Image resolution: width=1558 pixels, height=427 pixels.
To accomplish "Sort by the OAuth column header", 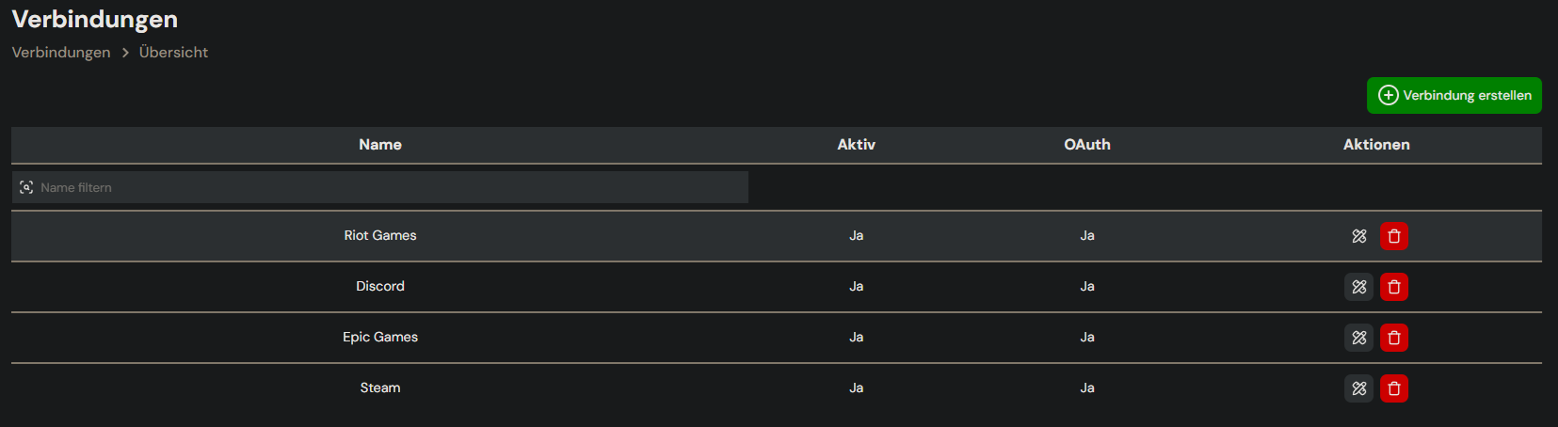I will pyautogui.click(x=1087, y=144).
